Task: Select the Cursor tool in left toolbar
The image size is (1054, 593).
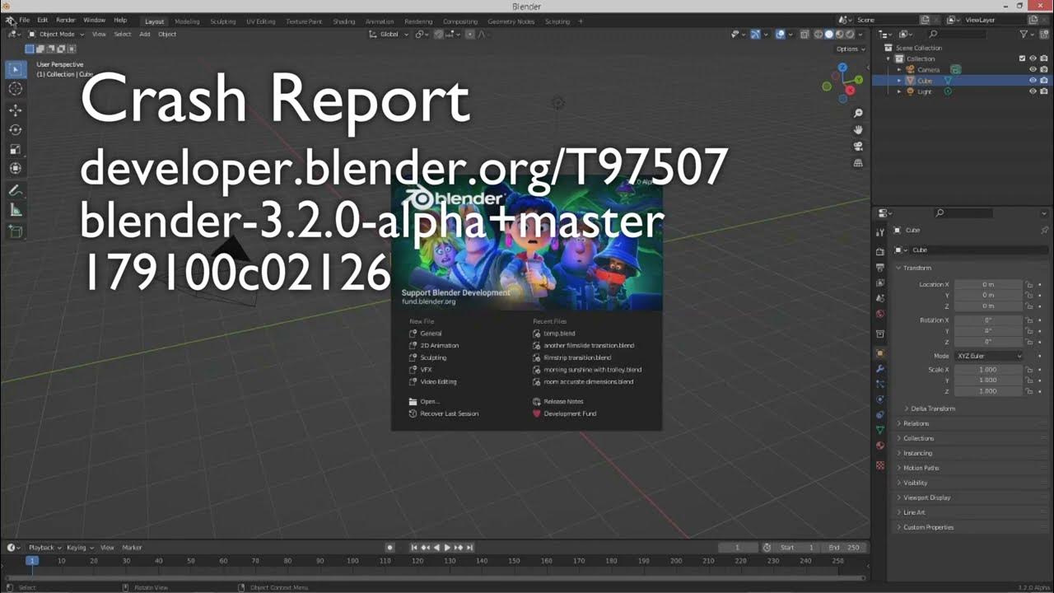Action: (x=16, y=89)
